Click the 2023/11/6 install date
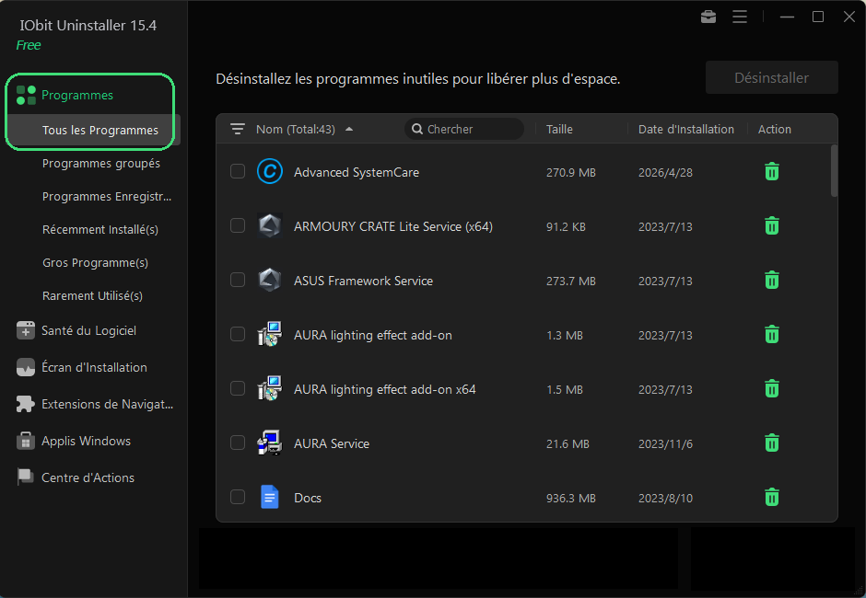 665,444
